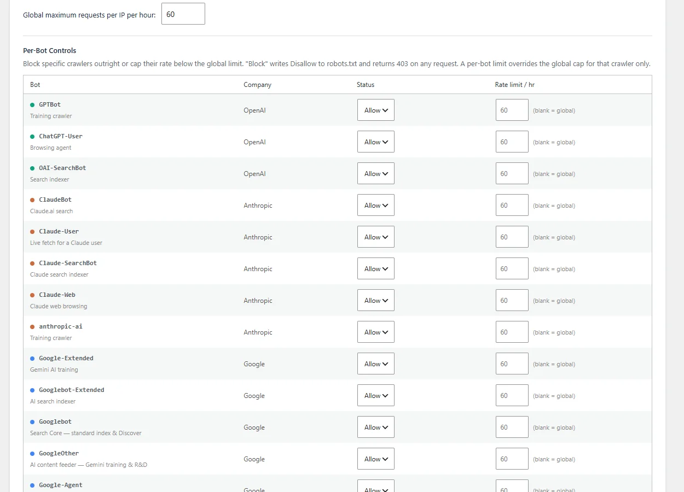Open the Googlebot status dropdown
Viewport: 684px width, 492px height.
375,427
